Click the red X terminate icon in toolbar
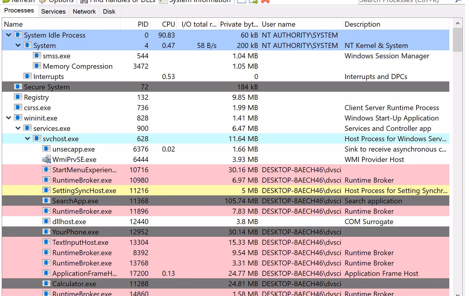 pyautogui.click(x=265, y=1)
